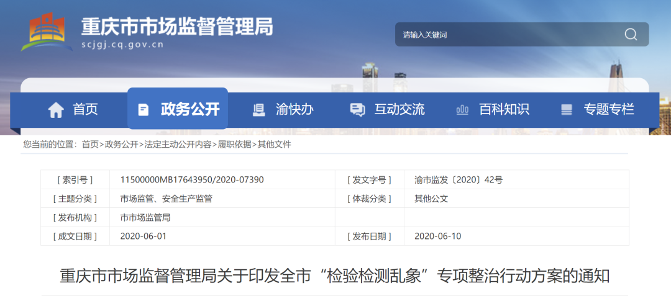This screenshot has height=296, width=671.
Task: Click 首页 link in breadcrumb
Action: pos(90,145)
